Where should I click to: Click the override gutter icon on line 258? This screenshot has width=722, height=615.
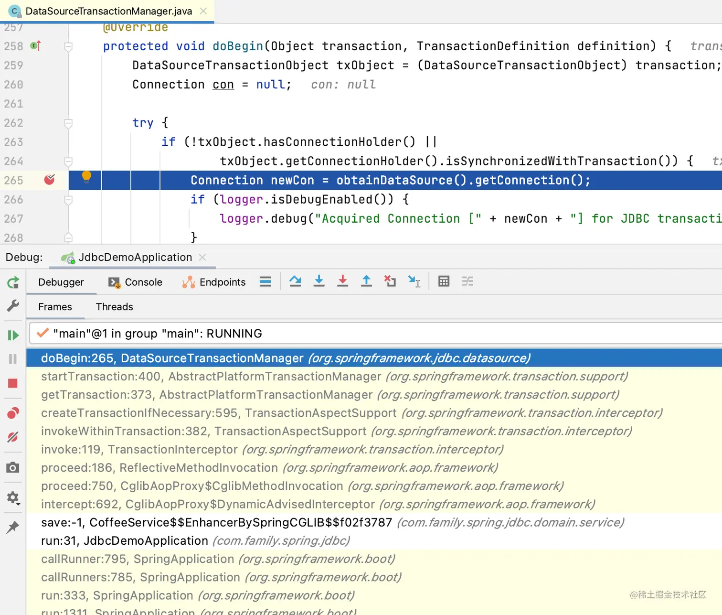(x=36, y=46)
